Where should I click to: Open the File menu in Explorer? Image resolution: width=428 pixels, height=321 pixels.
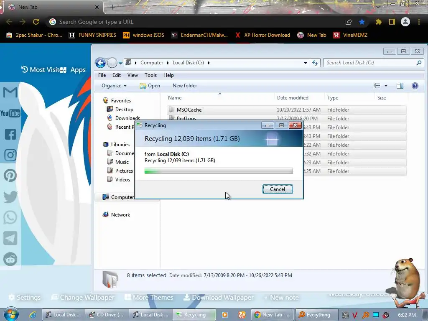[102, 75]
